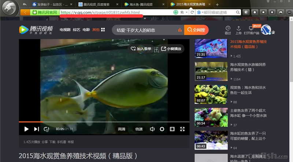The height and width of the screenshot is (162, 293).
Task: Select 电视剧 in navigation menu
Action: point(65,30)
